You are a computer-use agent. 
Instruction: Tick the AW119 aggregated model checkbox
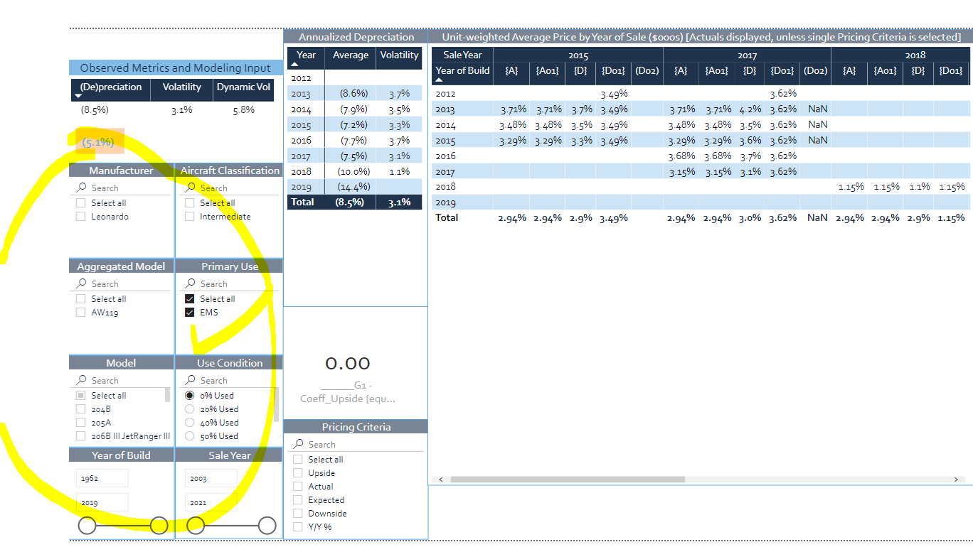(x=80, y=313)
